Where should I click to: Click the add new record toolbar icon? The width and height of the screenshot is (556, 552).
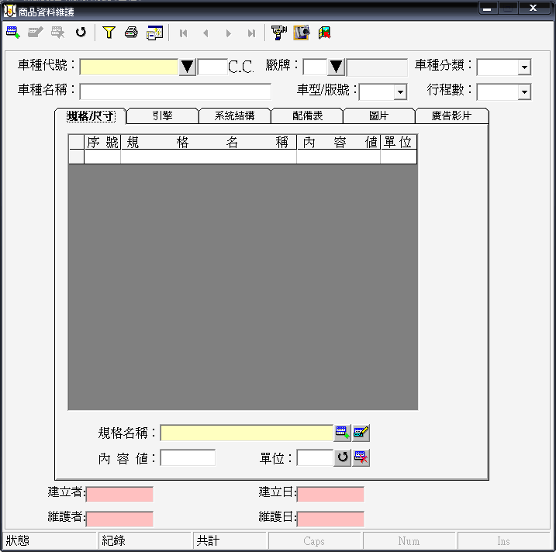(x=13, y=33)
